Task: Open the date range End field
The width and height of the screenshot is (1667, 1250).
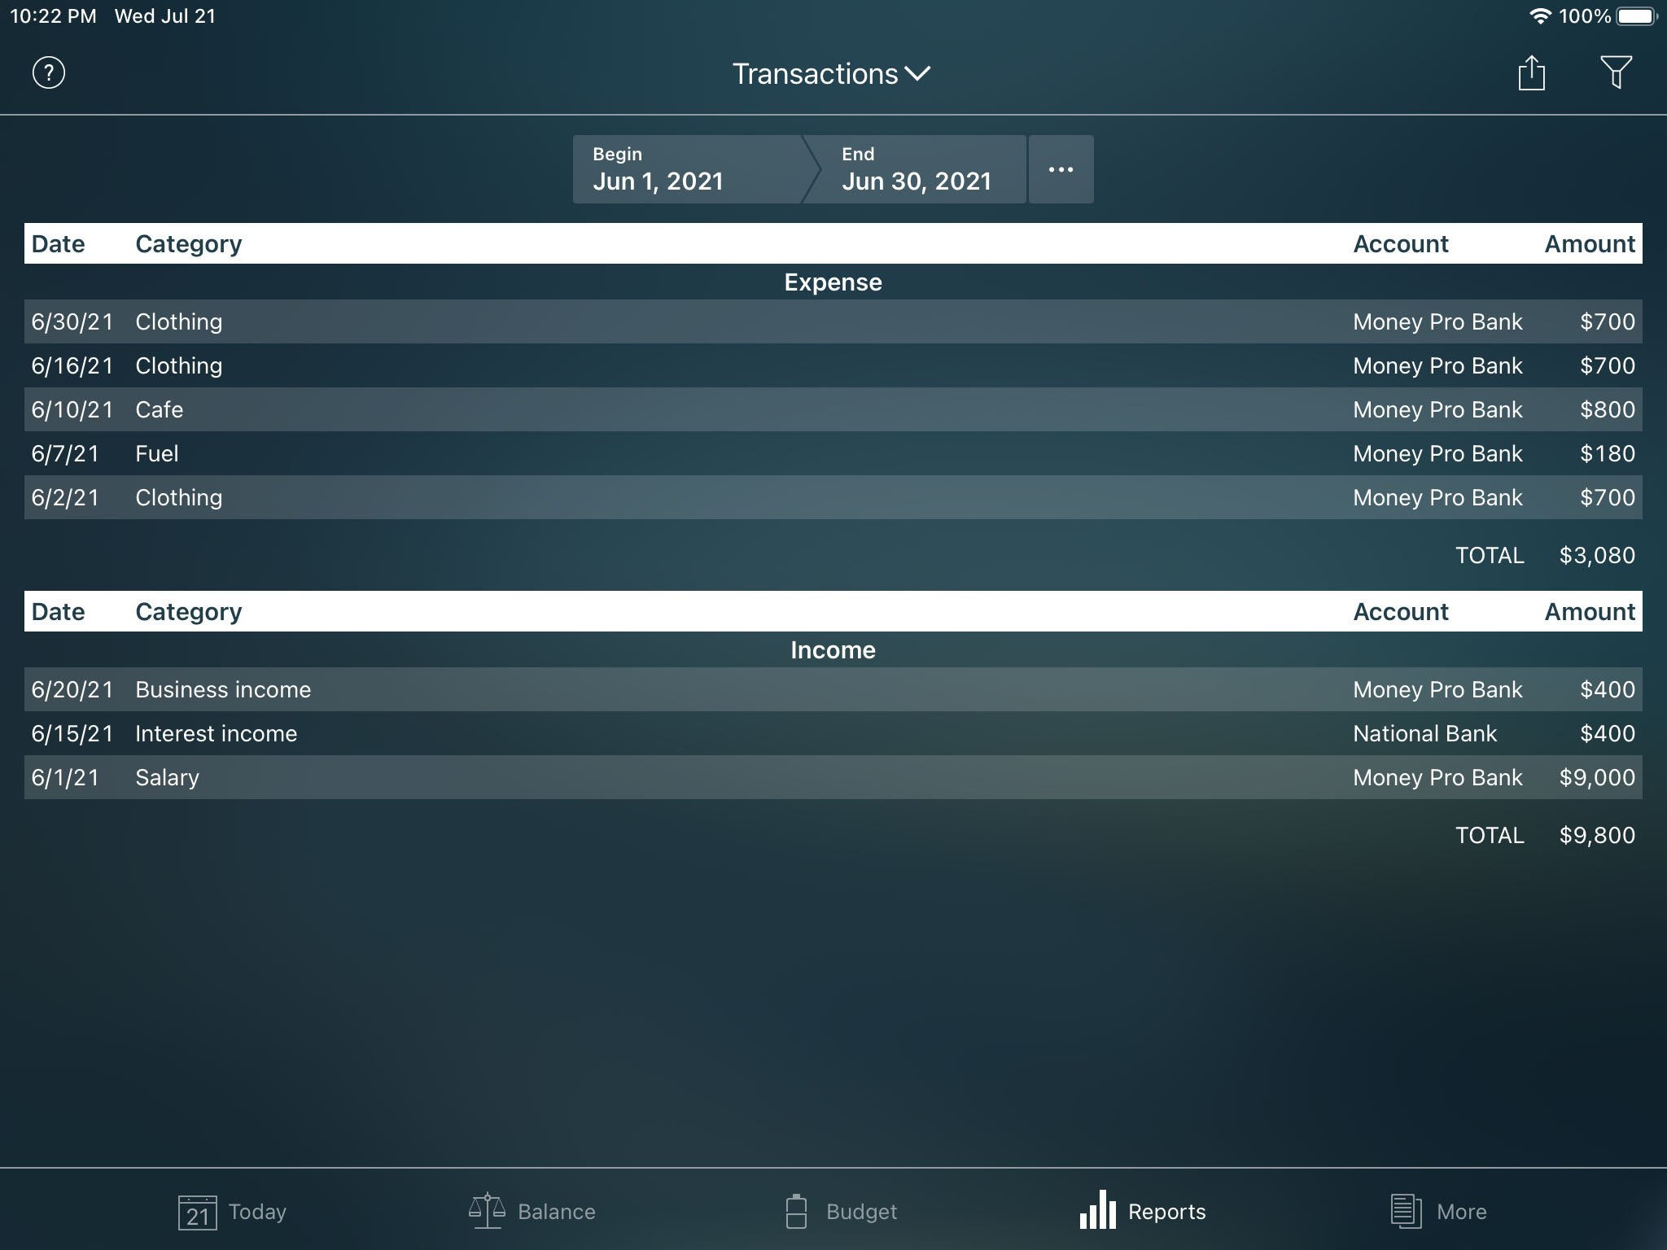Action: click(x=917, y=169)
